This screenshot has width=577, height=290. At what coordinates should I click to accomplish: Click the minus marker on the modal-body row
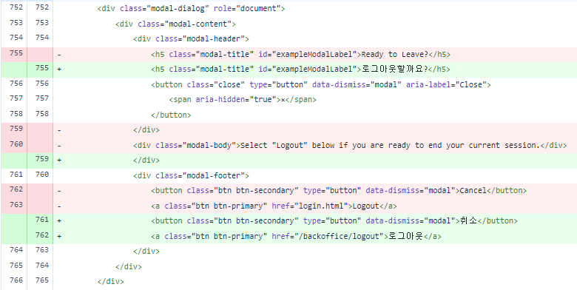tap(59, 146)
